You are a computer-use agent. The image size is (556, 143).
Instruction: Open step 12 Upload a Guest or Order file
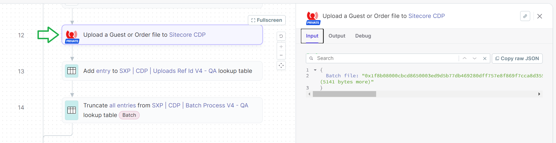pyautogui.click(x=162, y=35)
